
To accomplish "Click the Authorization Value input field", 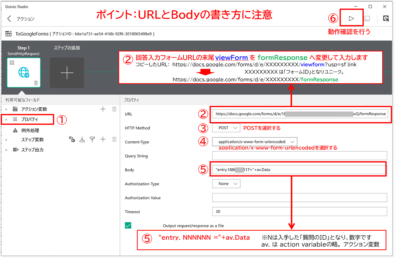I will click(x=300, y=197).
